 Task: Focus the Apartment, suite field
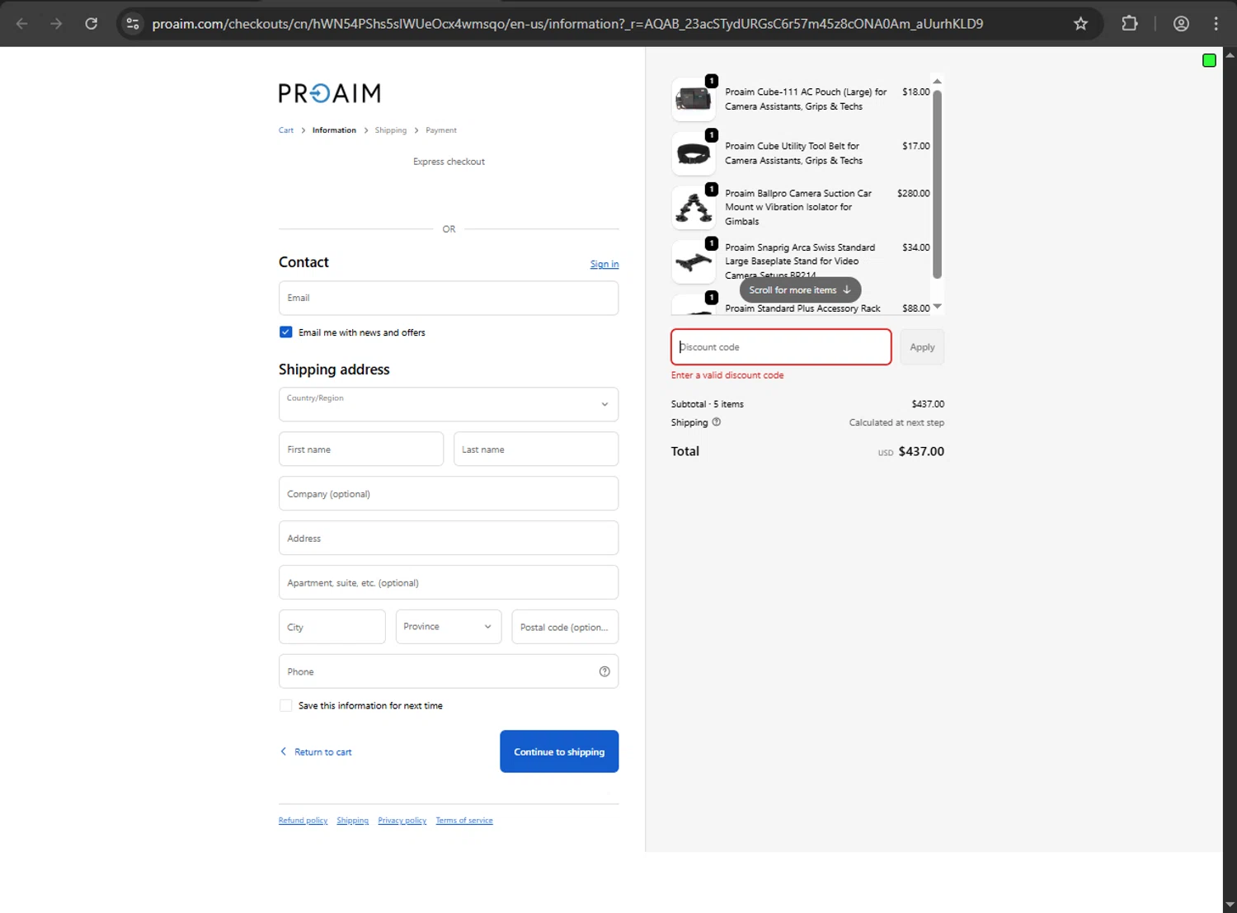pyautogui.click(x=449, y=583)
